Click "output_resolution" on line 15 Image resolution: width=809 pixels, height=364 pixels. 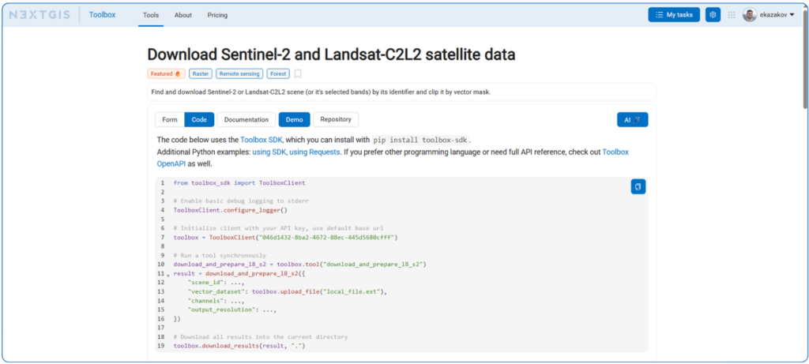click(x=223, y=310)
